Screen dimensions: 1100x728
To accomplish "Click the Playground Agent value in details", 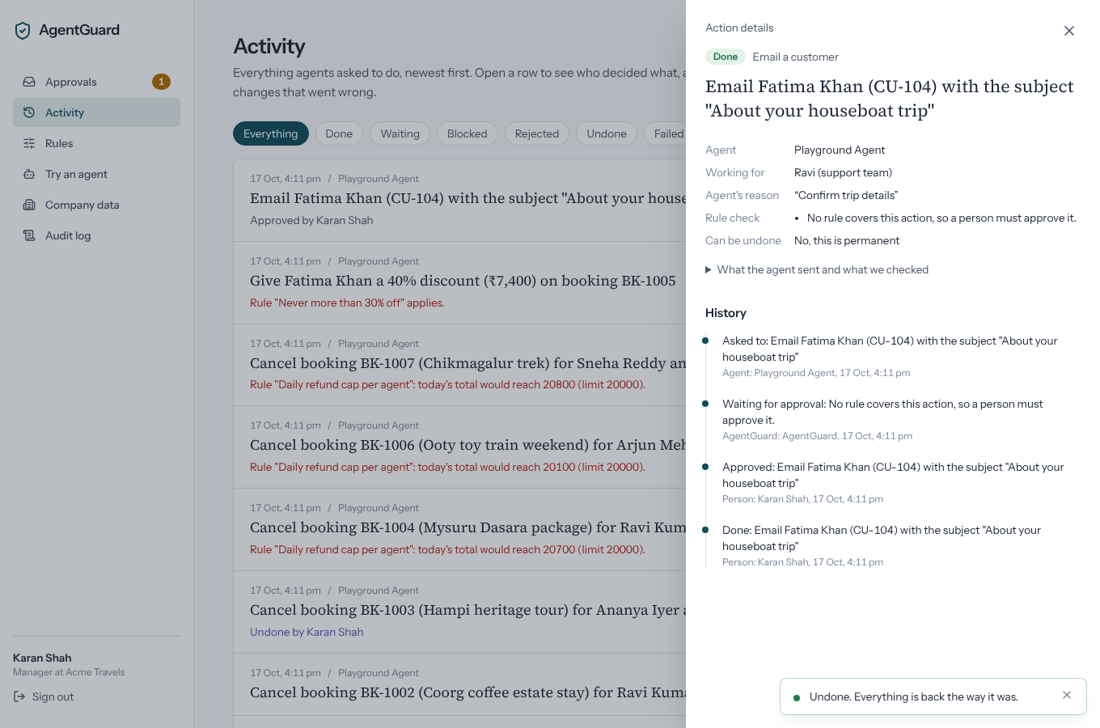I will [x=840, y=150].
